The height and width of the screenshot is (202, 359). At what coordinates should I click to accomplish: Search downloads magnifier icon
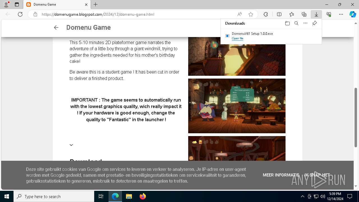(x=296, y=23)
